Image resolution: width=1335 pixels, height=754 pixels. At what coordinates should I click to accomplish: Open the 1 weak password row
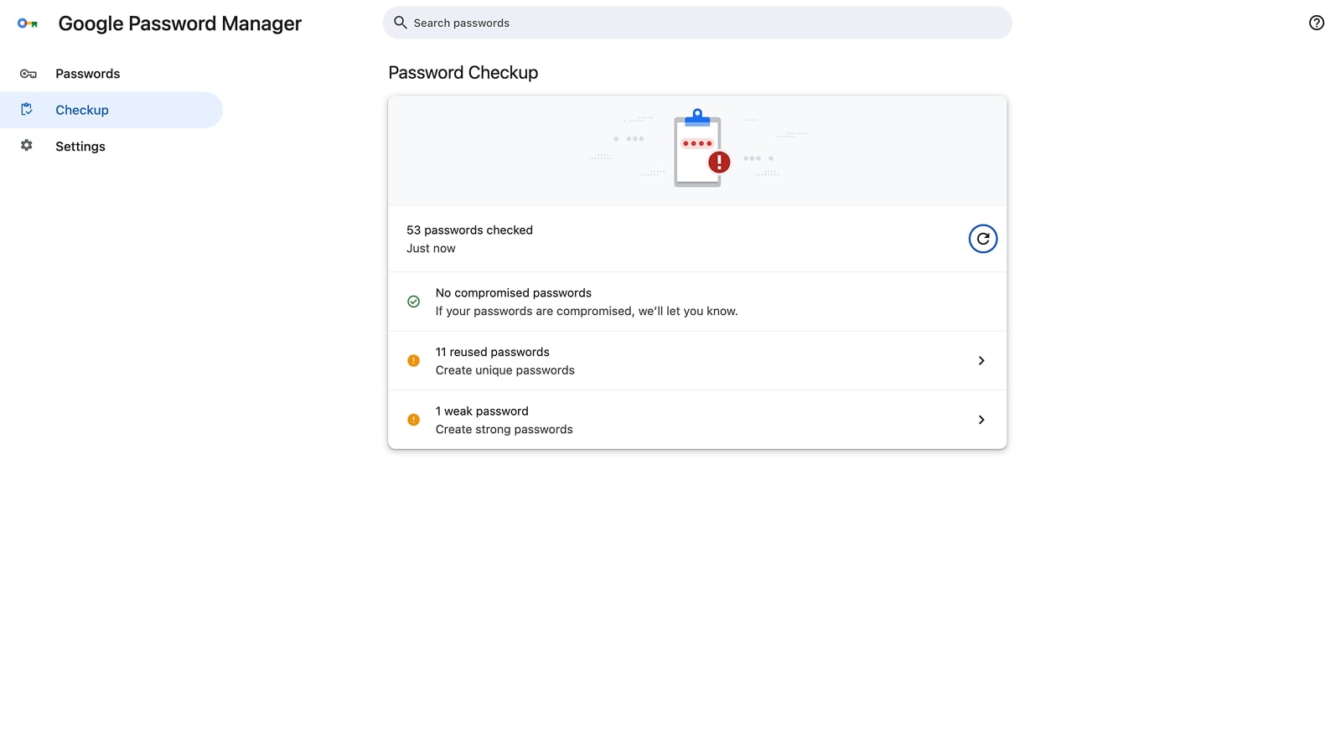pyautogui.click(x=697, y=420)
